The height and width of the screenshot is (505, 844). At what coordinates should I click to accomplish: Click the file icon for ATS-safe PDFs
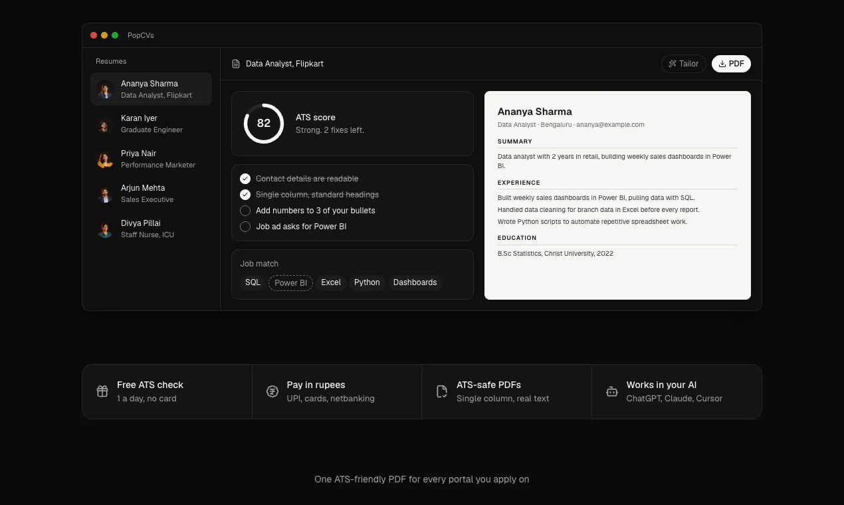(x=442, y=391)
